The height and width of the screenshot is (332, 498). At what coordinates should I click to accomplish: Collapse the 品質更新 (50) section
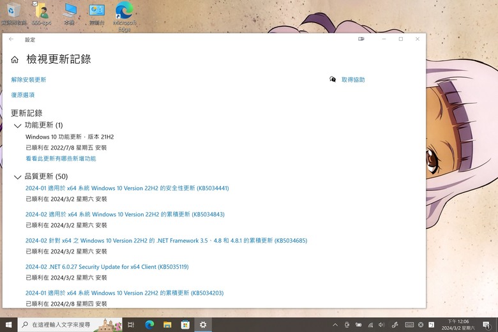pyautogui.click(x=17, y=177)
